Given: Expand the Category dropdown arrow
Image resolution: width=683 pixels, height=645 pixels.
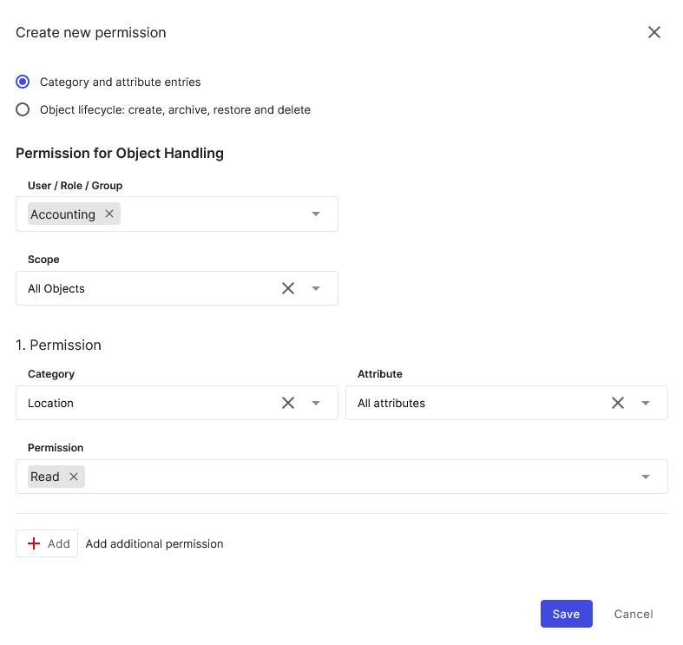Looking at the screenshot, I should pos(316,403).
